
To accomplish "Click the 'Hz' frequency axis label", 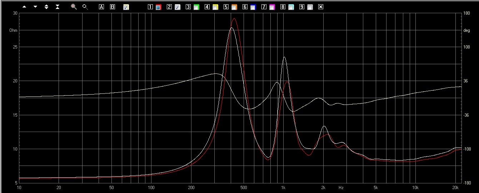I will coord(341,187).
